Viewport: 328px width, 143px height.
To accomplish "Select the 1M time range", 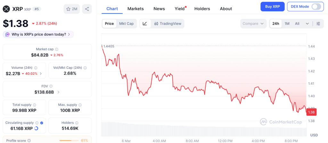I will pyautogui.click(x=287, y=24).
